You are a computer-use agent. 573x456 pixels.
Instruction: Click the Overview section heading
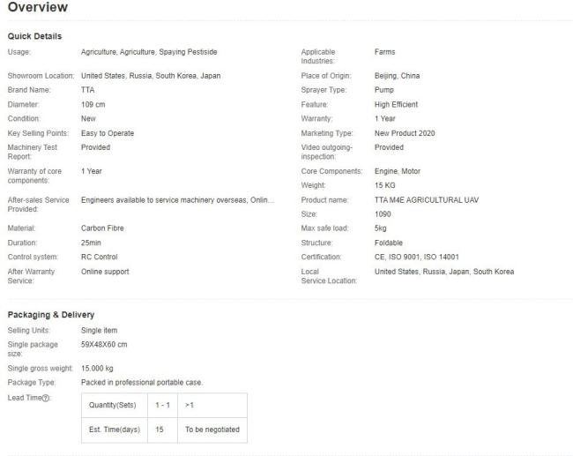[x=37, y=8]
